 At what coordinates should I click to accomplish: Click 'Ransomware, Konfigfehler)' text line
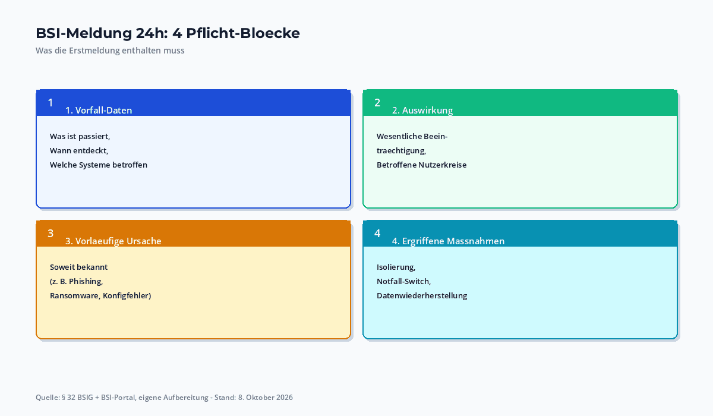tap(100, 296)
